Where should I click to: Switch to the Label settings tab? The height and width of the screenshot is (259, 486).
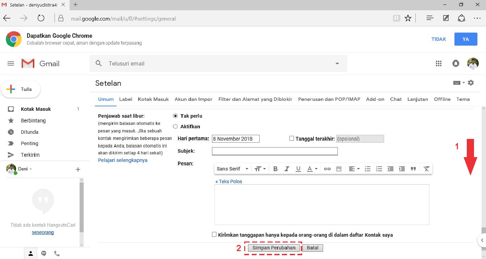click(126, 99)
